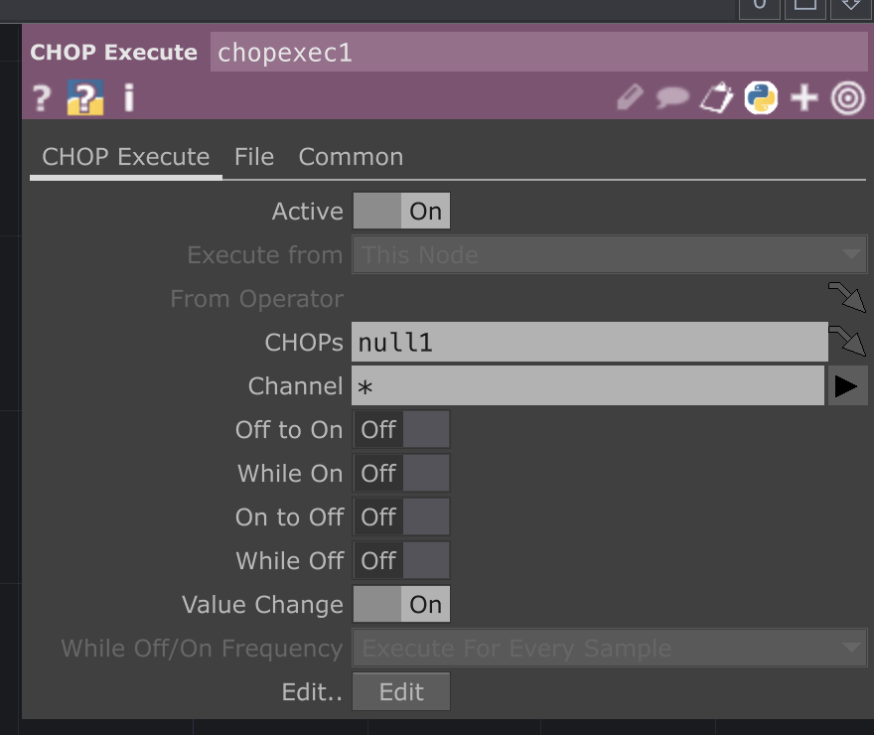Open operator help question mark icon
This screenshot has width=874, height=735.
pos(41,97)
